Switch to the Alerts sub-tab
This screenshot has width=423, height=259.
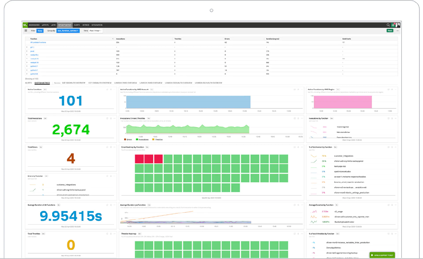(x=28, y=83)
